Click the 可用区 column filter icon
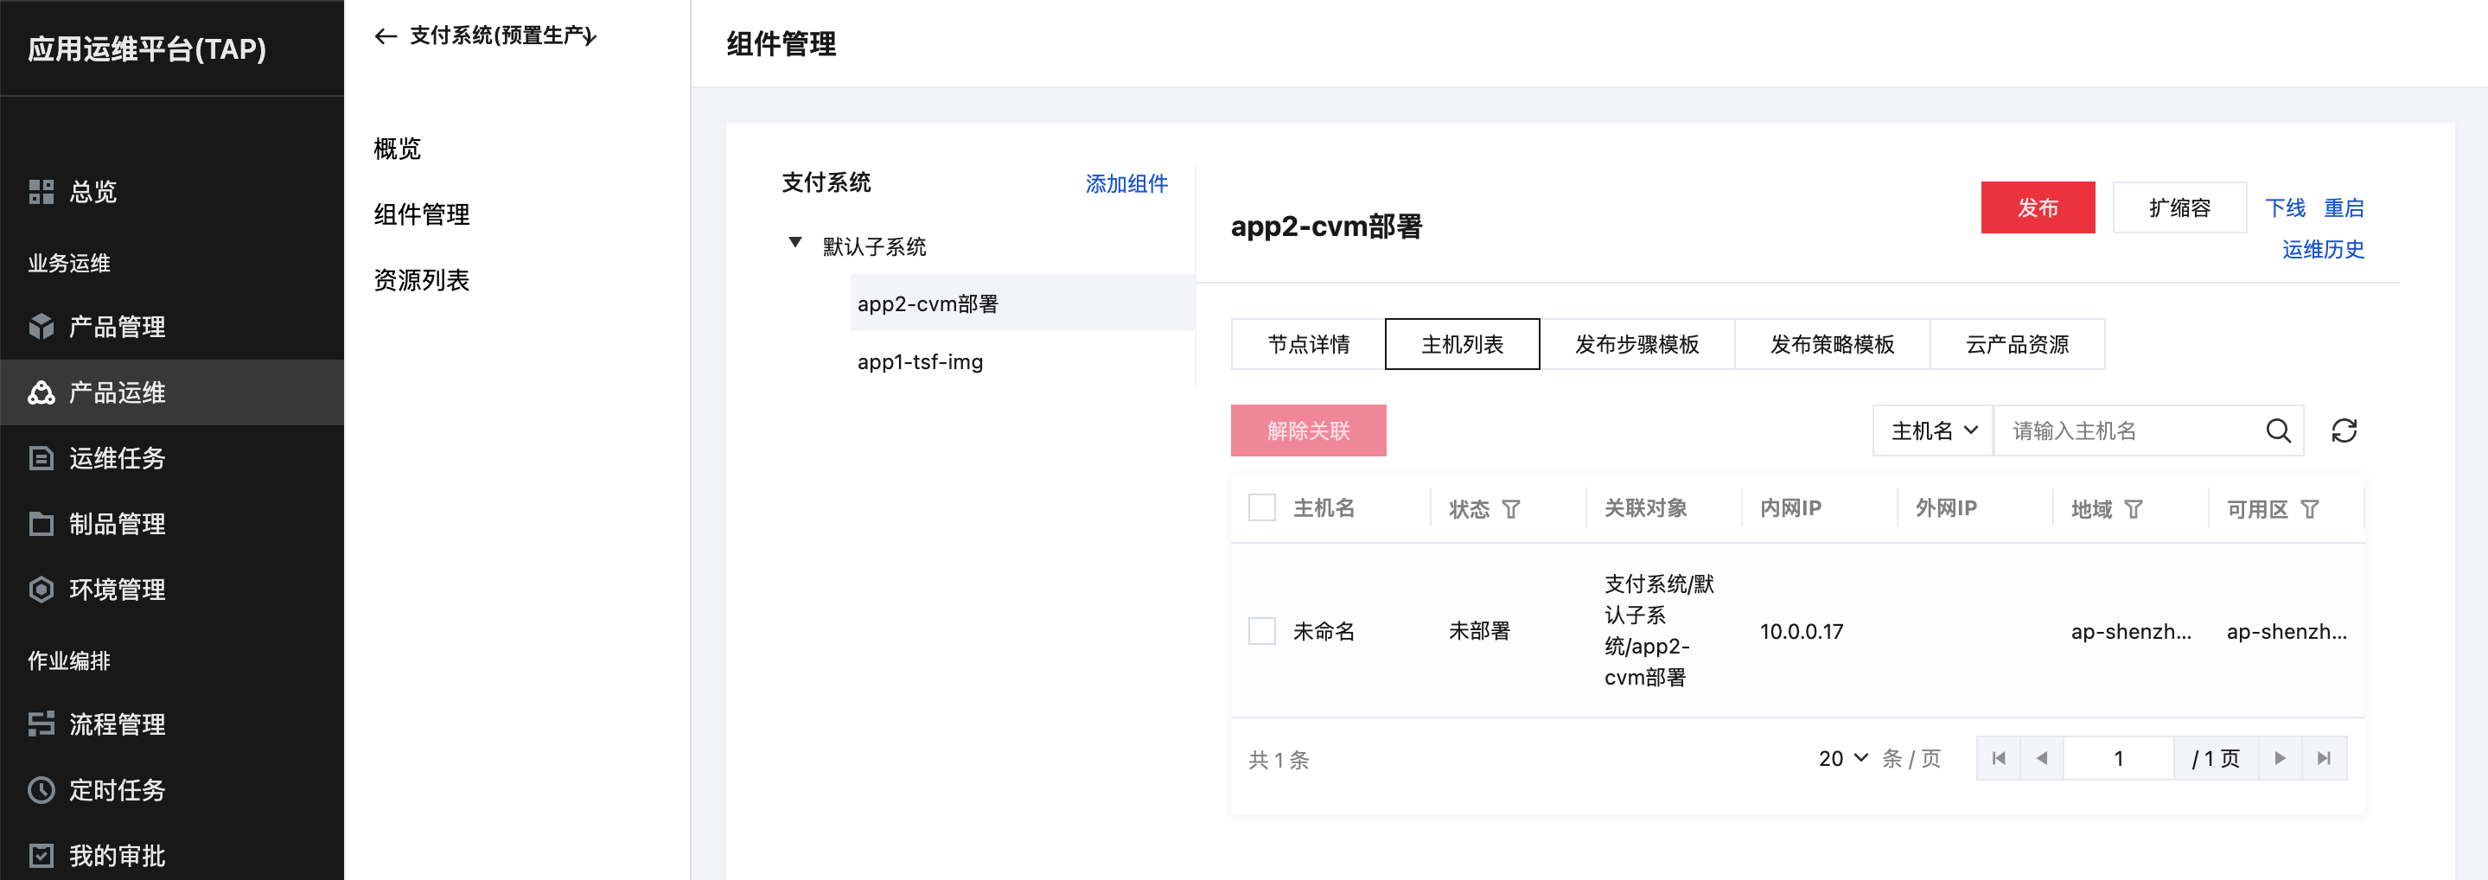This screenshot has height=880, width=2488. coord(2309,509)
